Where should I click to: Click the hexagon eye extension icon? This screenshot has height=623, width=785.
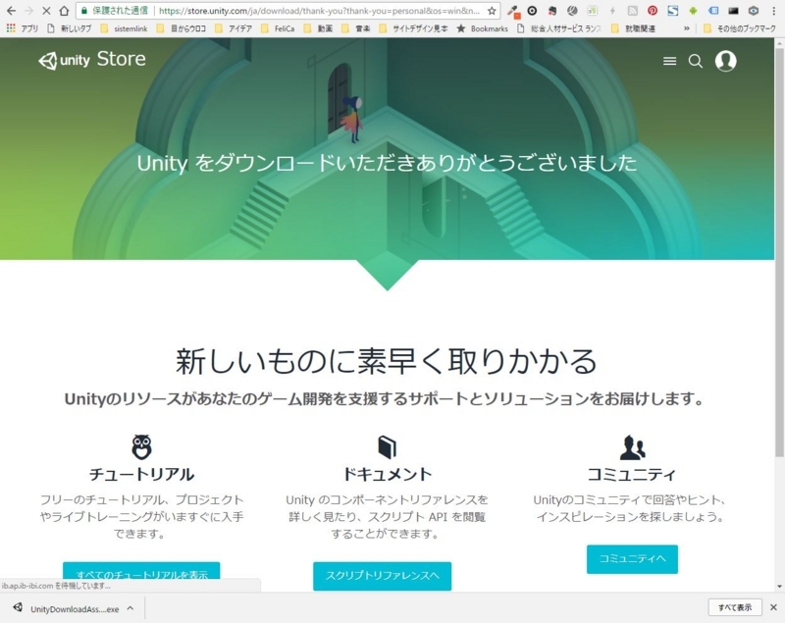point(753,11)
